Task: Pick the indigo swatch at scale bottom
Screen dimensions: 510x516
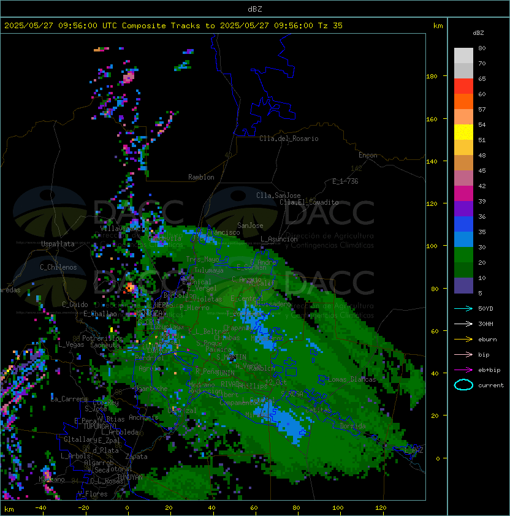Action: pos(463,286)
